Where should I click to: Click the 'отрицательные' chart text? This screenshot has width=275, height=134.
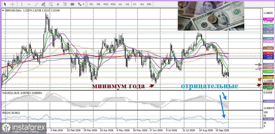pos(209,86)
